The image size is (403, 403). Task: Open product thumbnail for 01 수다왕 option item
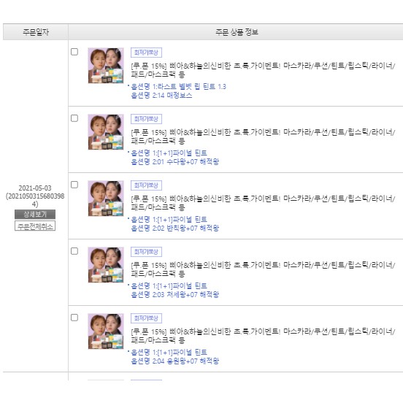coord(106,132)
